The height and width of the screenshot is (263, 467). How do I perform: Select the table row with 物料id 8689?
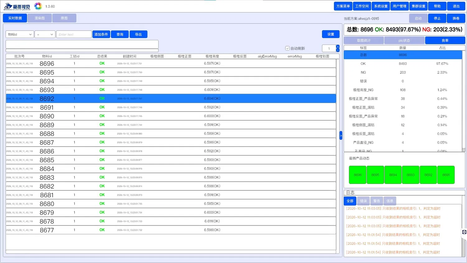pos(171,125)
